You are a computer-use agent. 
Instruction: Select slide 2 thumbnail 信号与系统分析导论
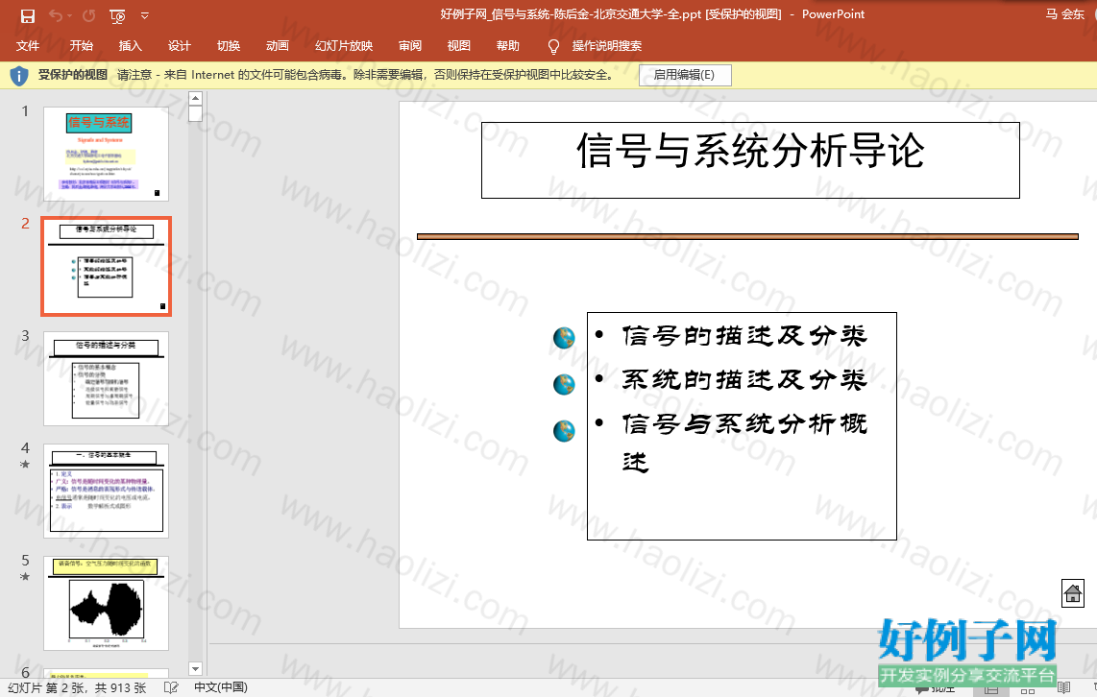(x=106, y=266)
